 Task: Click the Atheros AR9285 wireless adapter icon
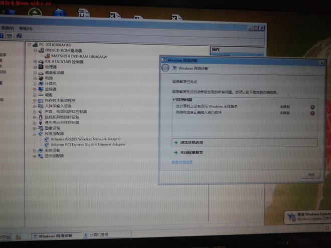tap(47, 139)
